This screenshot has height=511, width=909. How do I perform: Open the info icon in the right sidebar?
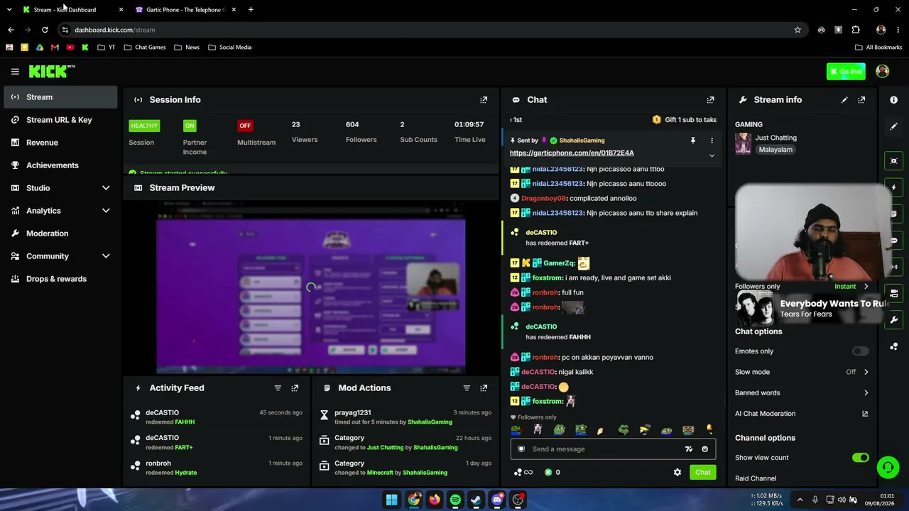[893, 100]
